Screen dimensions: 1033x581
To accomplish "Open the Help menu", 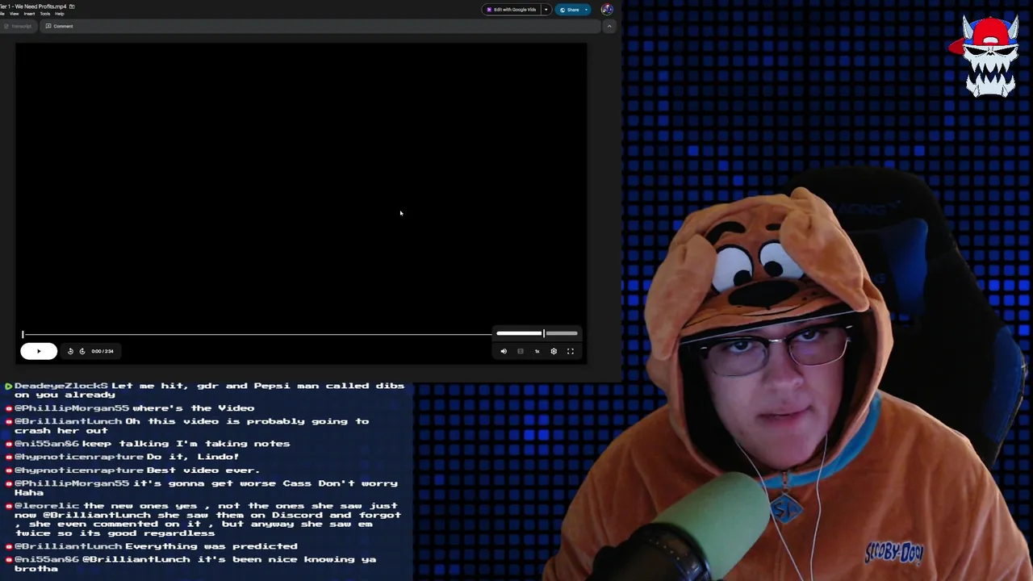I will click(59, 14).
